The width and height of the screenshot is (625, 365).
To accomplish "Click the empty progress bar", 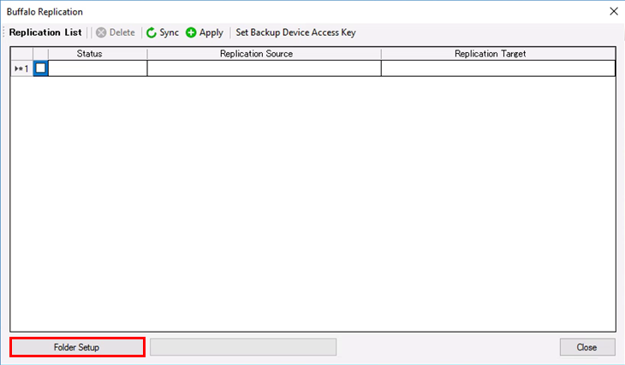I will 243,347.
